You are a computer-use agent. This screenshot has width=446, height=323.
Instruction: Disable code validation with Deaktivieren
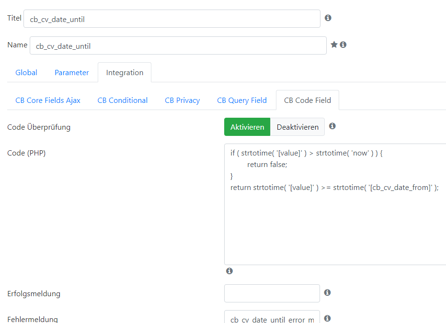pyautogui.click(x=297, y=127)
